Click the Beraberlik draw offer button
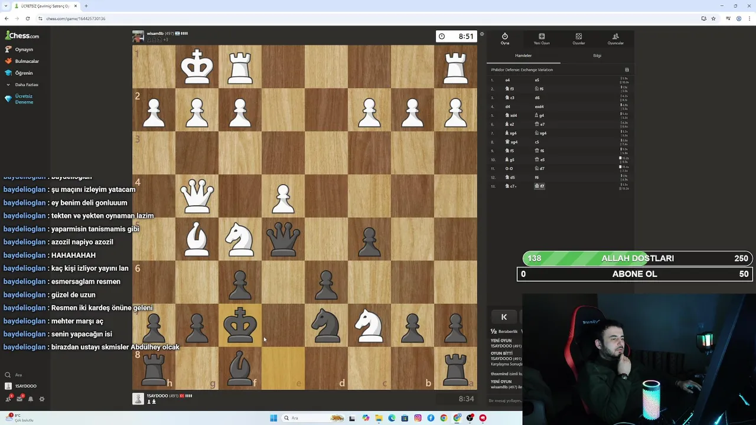Image resolution: width=756 pixels, height=425 pixels. pyautogui.click(x=506, y=332)
